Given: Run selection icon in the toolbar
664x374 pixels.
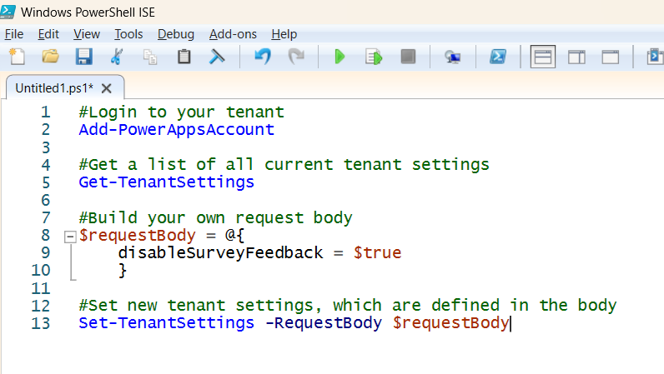Looking at the screenshot, I should tap(374, 57).
